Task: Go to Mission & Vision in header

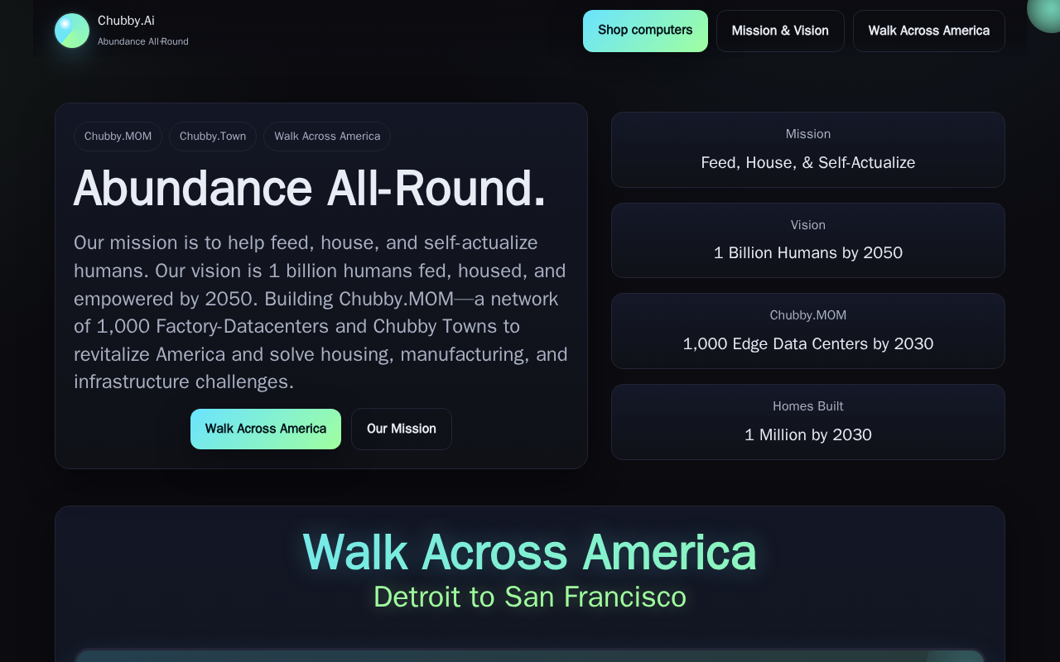Action: (780, 31)
